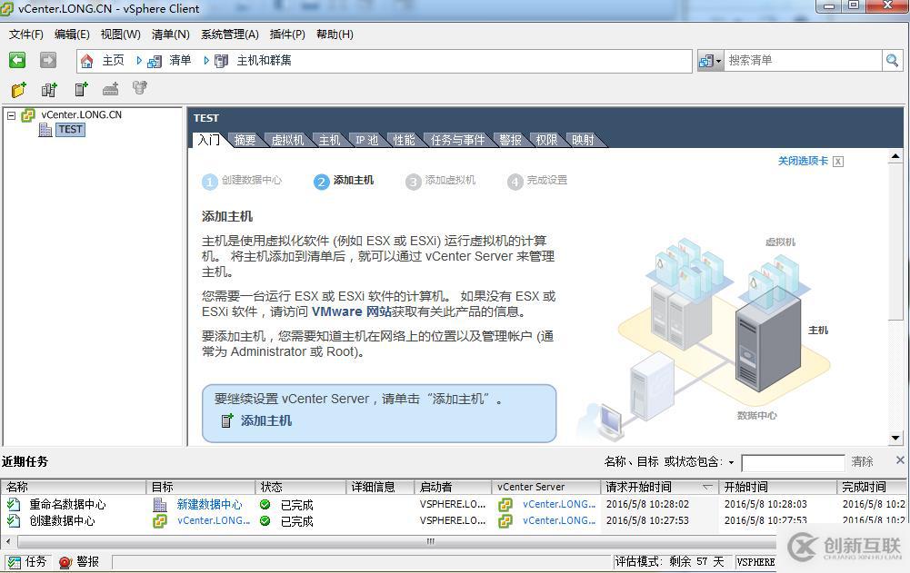Open the 系统管理(A) menu

(x=230, y=35)
